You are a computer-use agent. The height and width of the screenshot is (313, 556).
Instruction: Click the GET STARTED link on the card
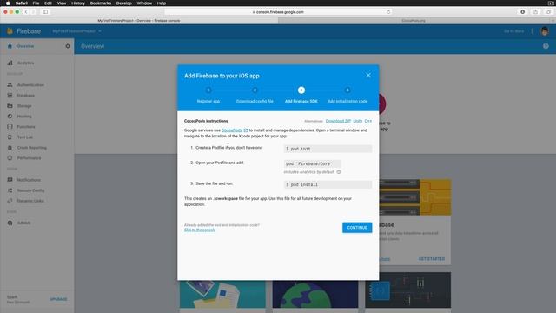pyautogui.click(x=432, y=259)
